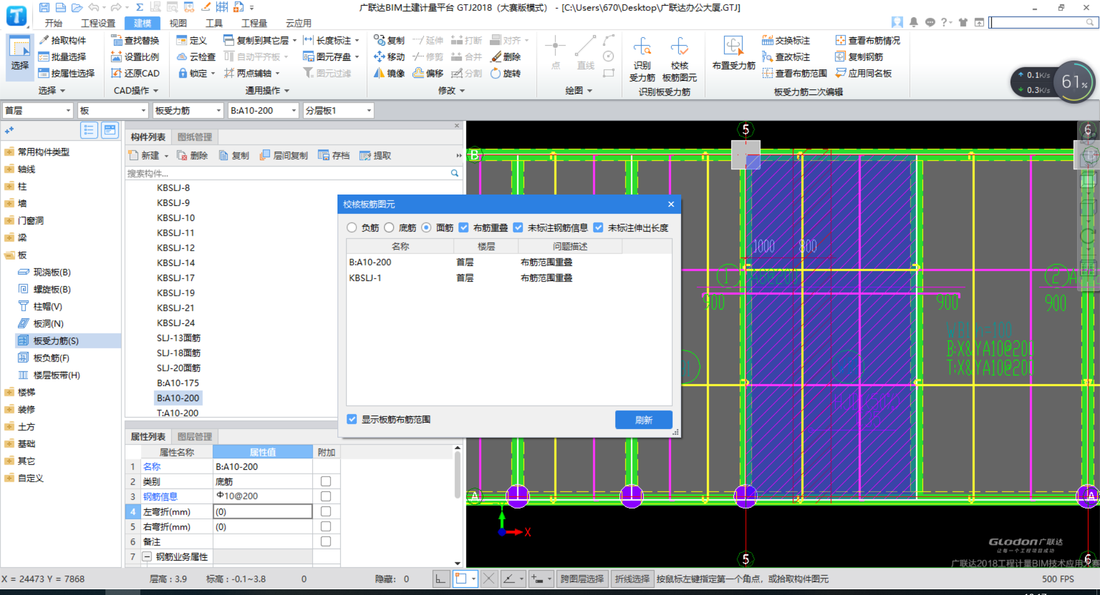Image resolution: width=1100 pixels, height=595 pixels.
Task: Click the 查改标注 edit annotation tool
Action: [x=785, y=57]
